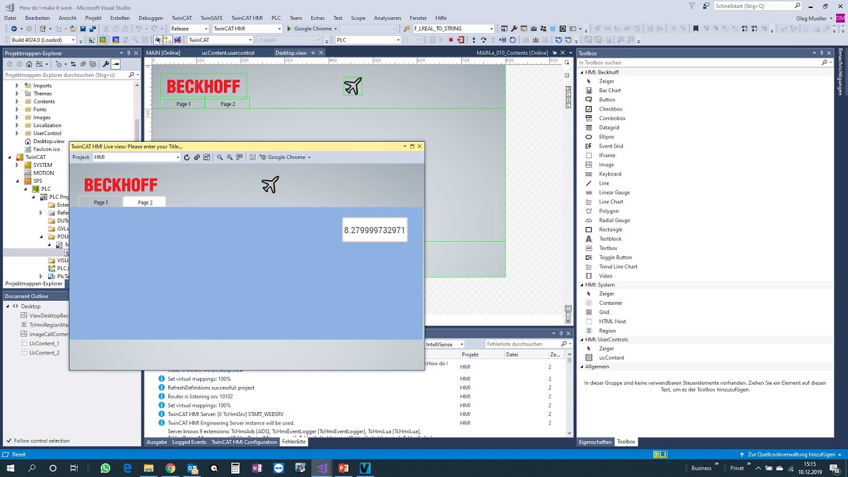This screenshot has width=848, height=477.
Task: Click the red Stop PLC button
Action: (450, 40)
